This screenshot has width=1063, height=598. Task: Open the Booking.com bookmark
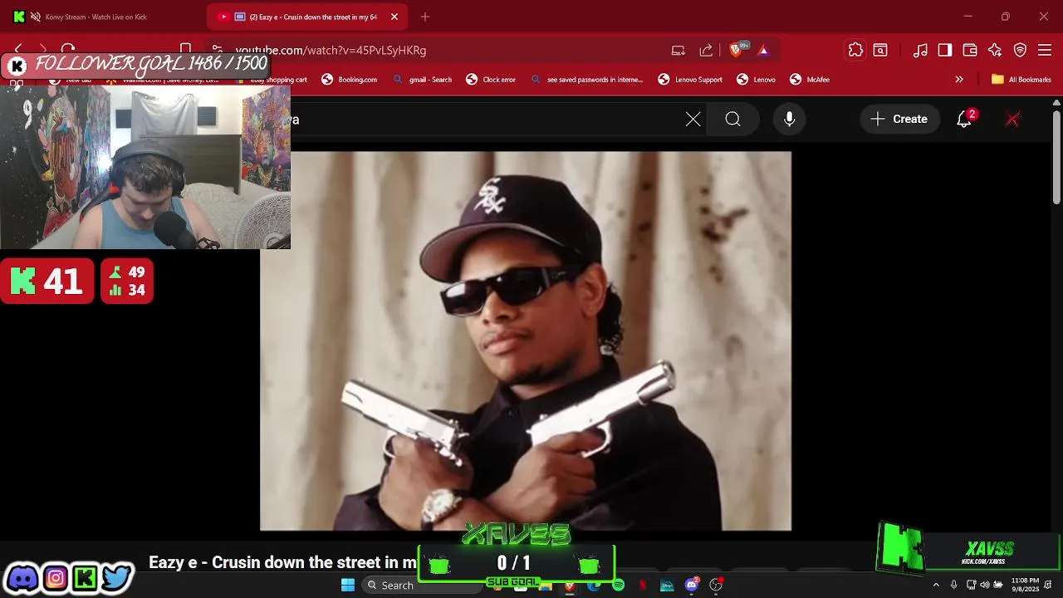[349, 80]
